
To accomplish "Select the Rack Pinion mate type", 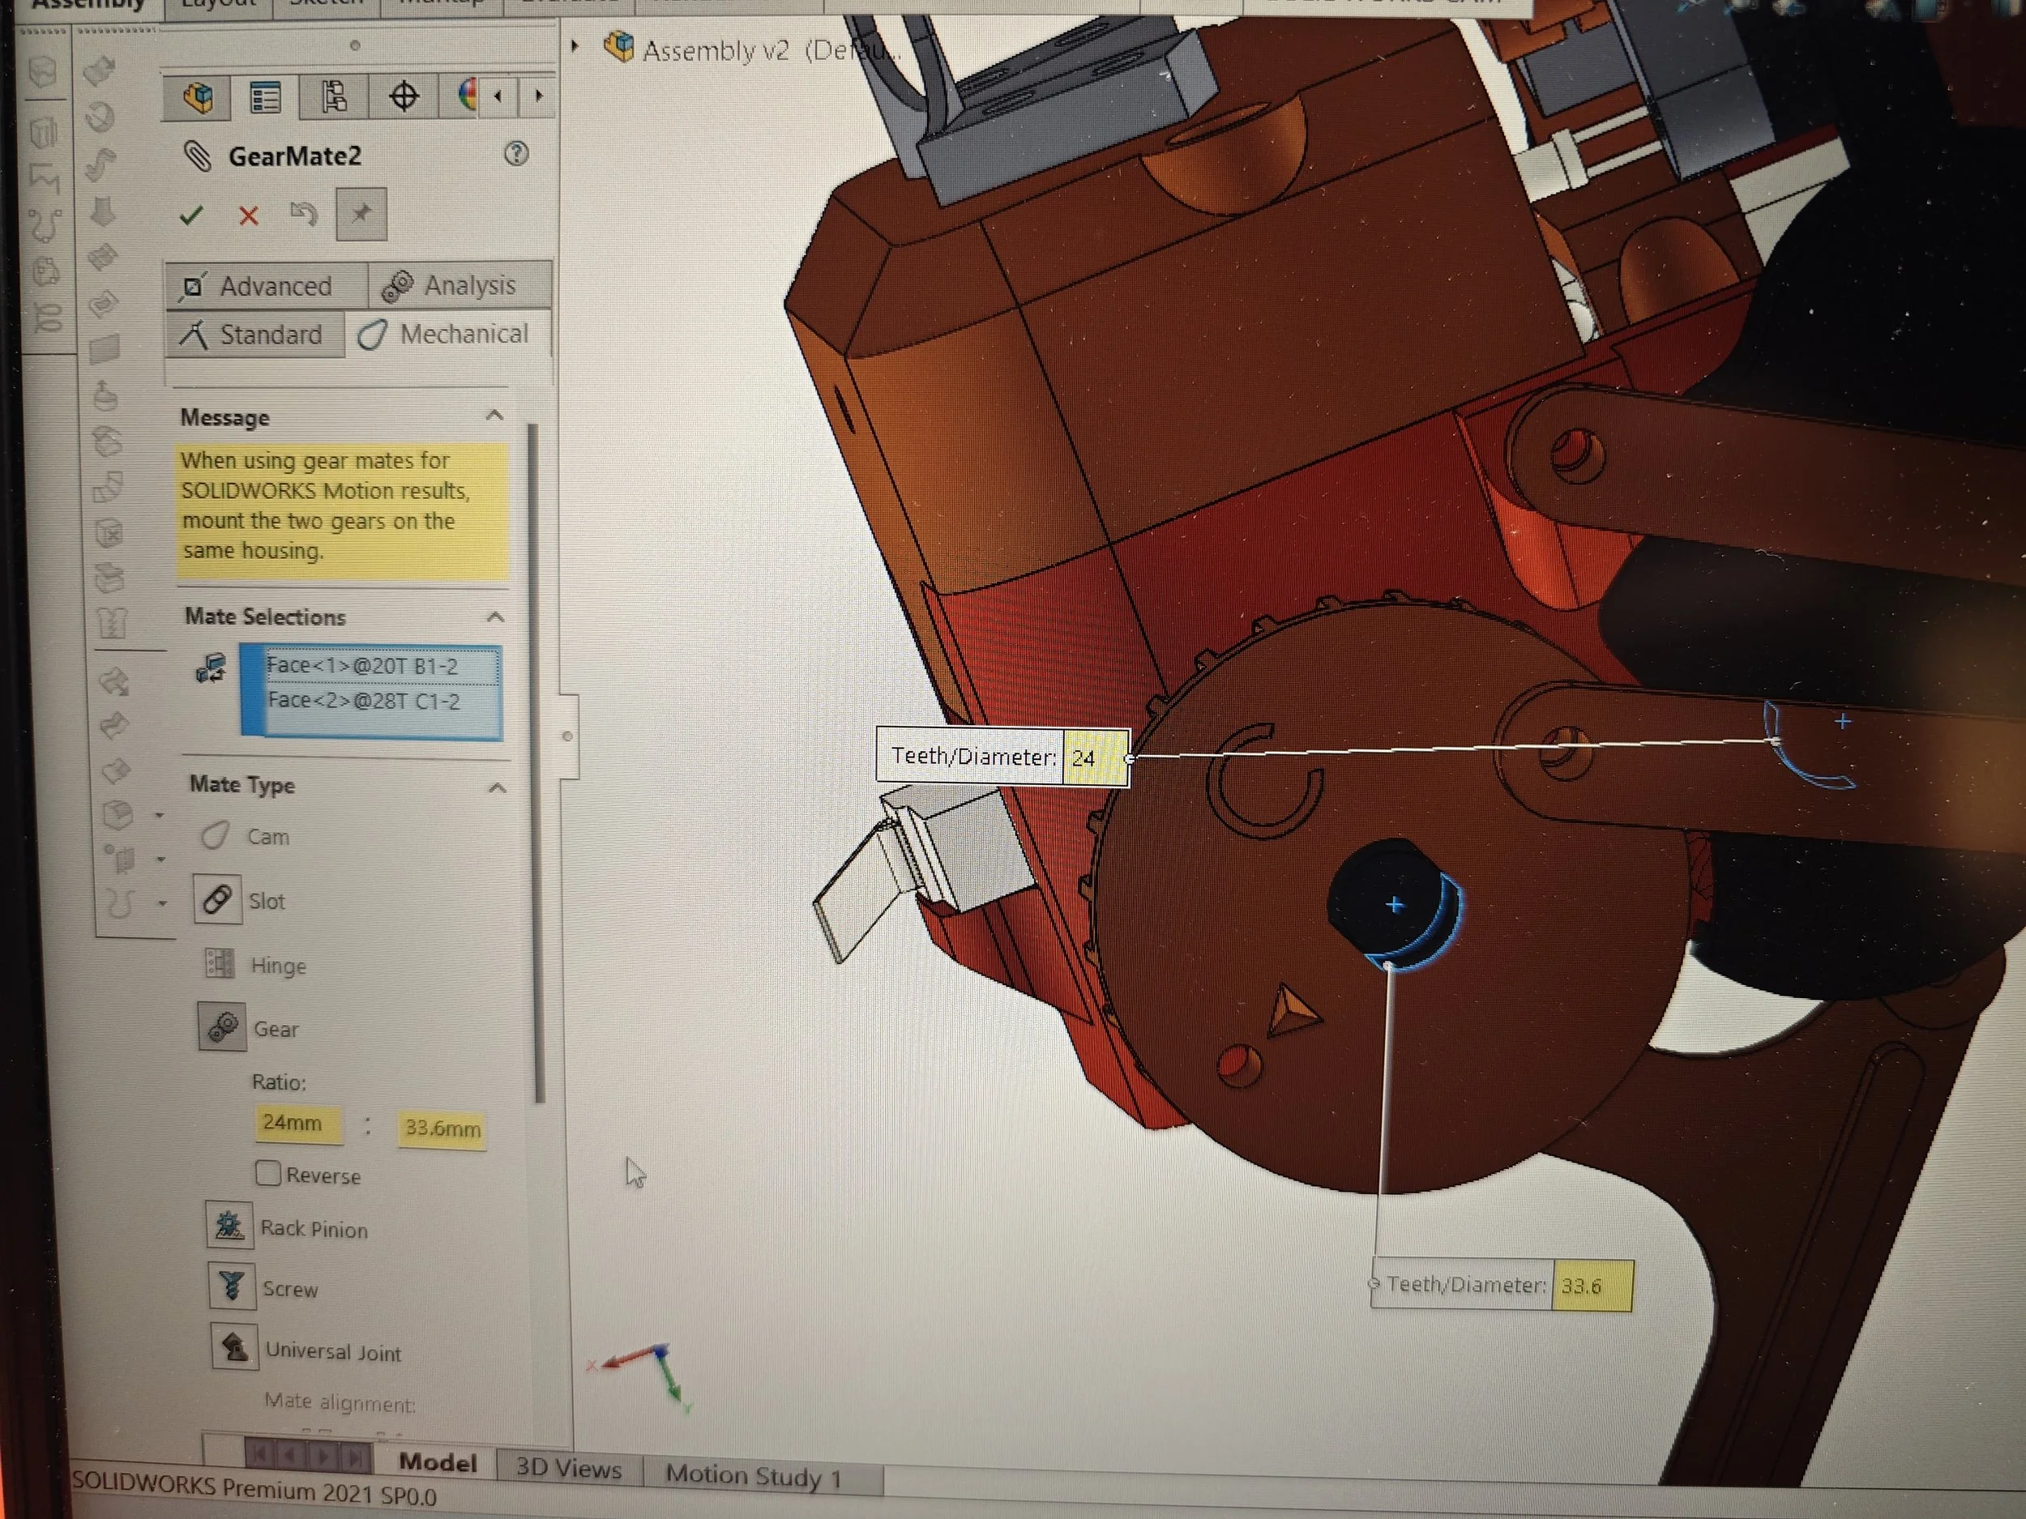I will coord(229,1225).
